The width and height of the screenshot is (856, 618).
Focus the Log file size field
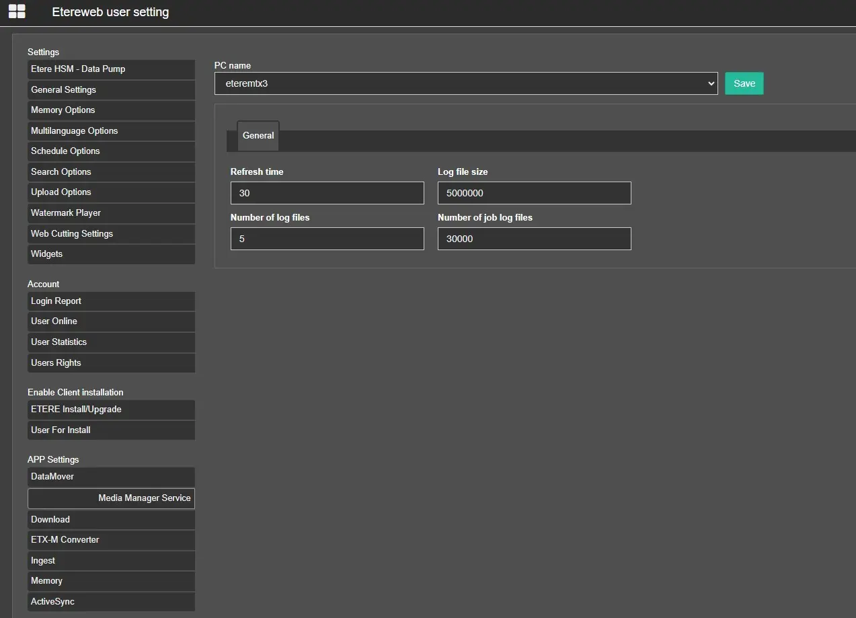pos(534,193)
